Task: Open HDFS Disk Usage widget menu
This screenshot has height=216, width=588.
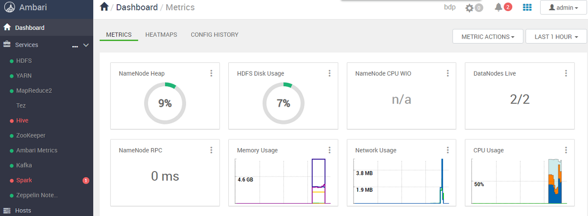Action: (329, 73)
